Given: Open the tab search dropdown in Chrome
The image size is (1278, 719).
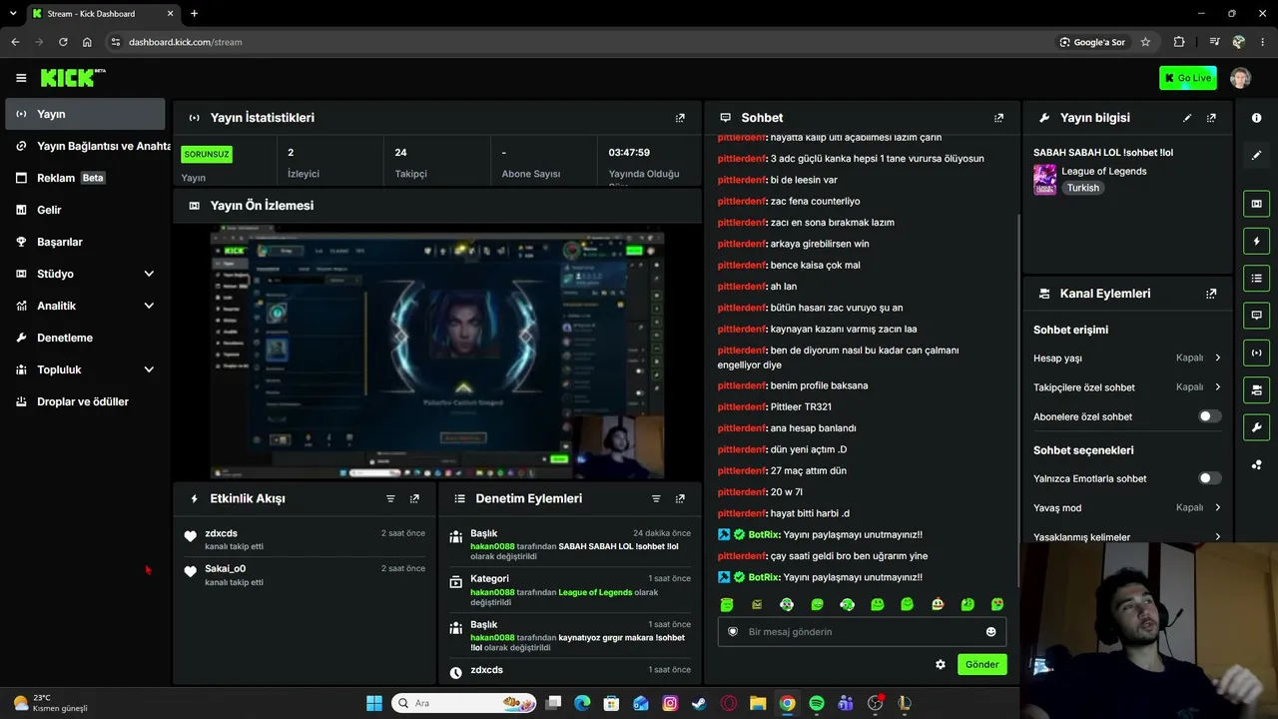Looking at the screenshot, I should tap(13, 14).
